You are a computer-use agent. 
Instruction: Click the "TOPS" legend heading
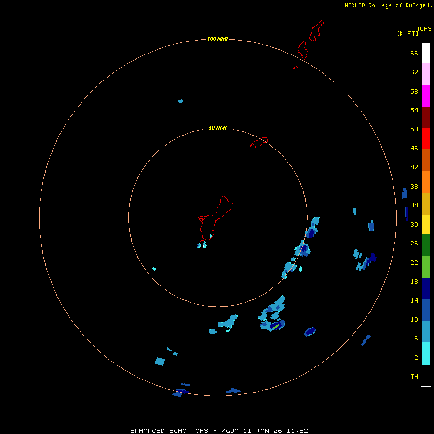[x=424, y=29]
